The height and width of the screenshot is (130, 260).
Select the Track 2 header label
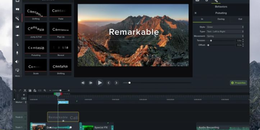[x=19, y=117]
